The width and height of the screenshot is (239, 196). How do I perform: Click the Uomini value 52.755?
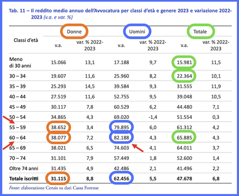pyautogui.click(x=122, y=97)
